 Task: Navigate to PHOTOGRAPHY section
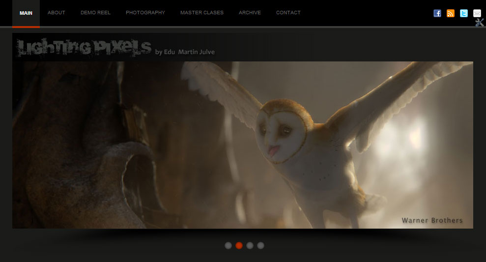point(145,13)
